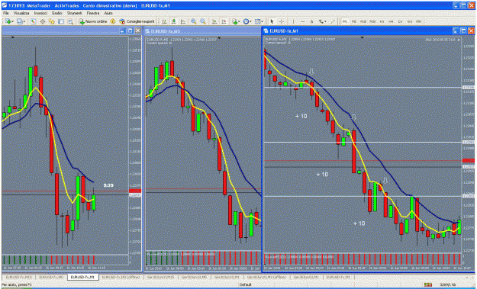This screenshot has height=289, width=477.
Task: Switch to bar chart display icon
Action: click(164, 21)
